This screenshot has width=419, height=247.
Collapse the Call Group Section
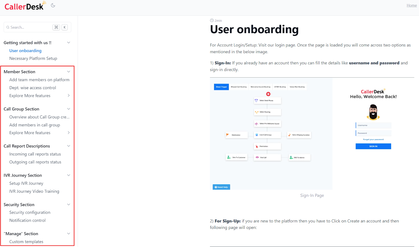pyautogui.click(x=69, y=109)
